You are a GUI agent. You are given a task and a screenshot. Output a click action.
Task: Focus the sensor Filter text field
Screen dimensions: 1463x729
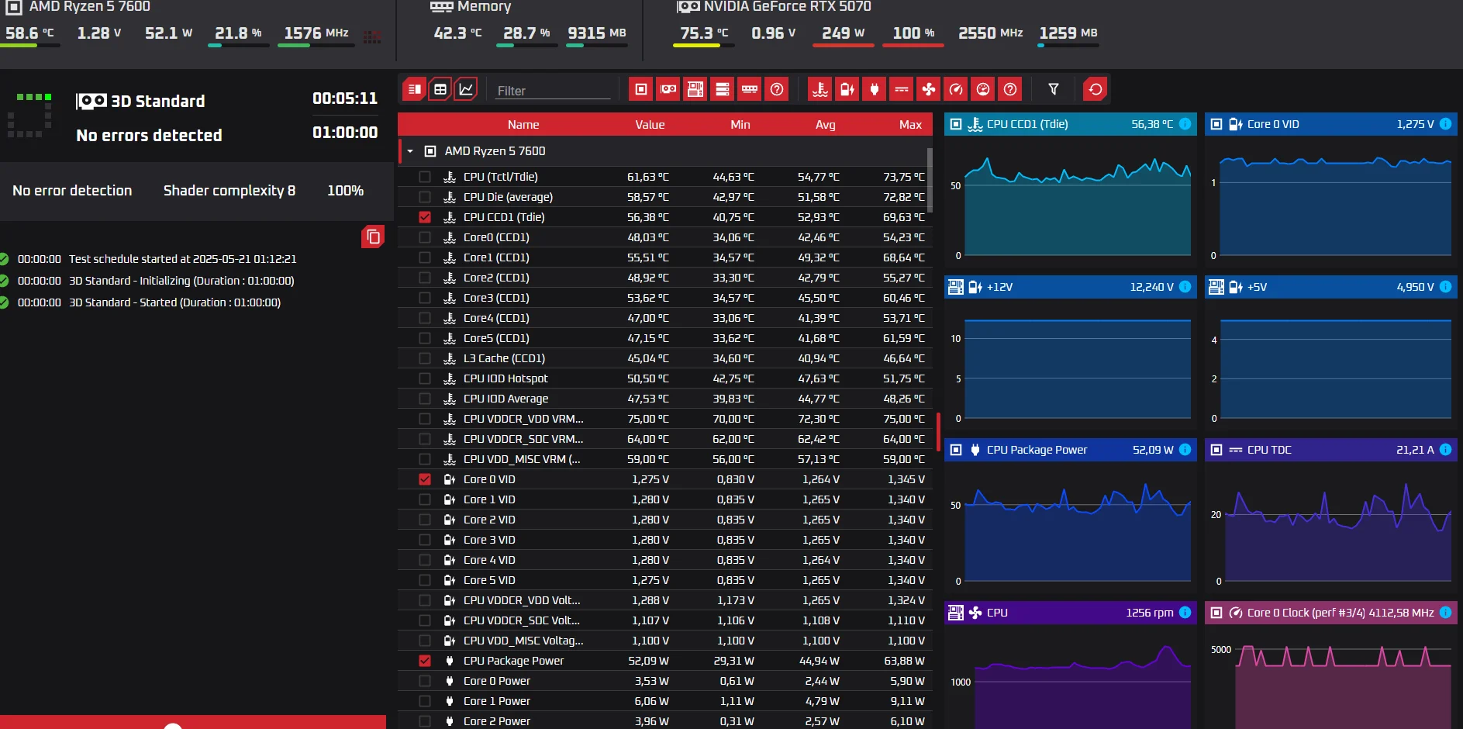point(552,91)
